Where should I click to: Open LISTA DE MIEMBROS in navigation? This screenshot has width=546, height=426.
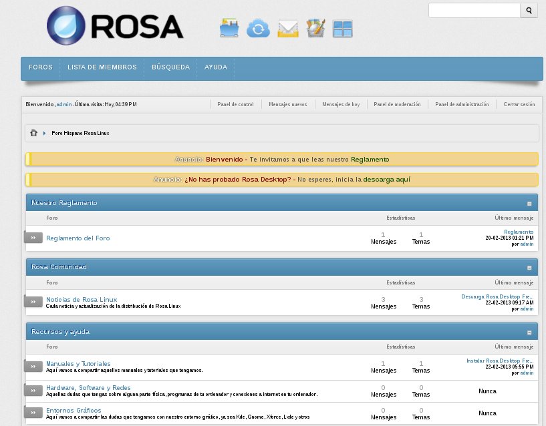tap(102, 67)
